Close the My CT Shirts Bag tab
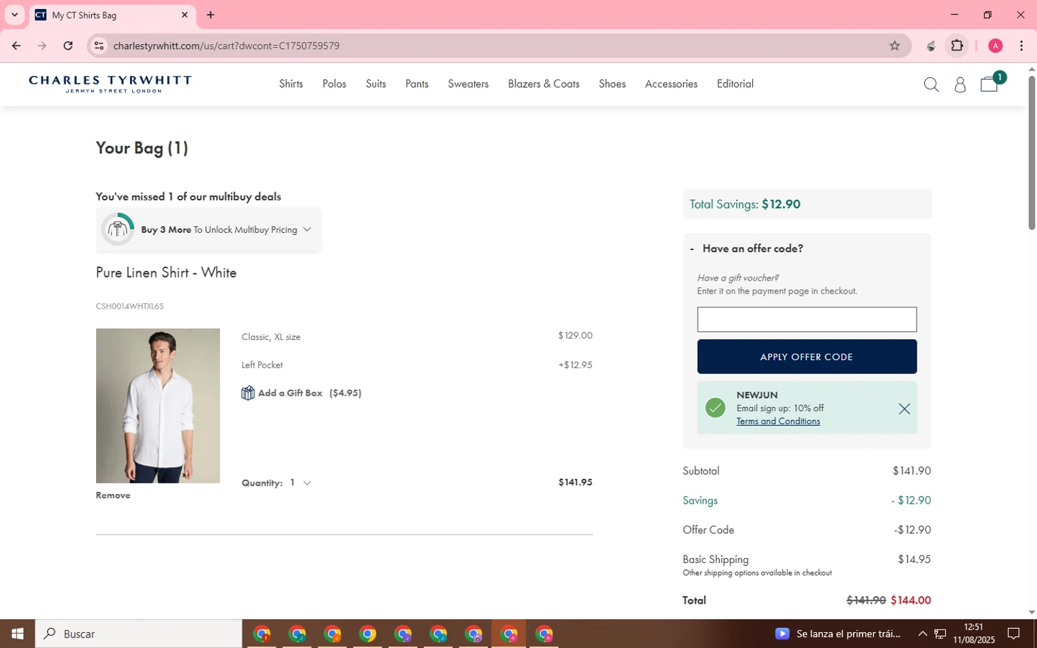 point(185,15)
